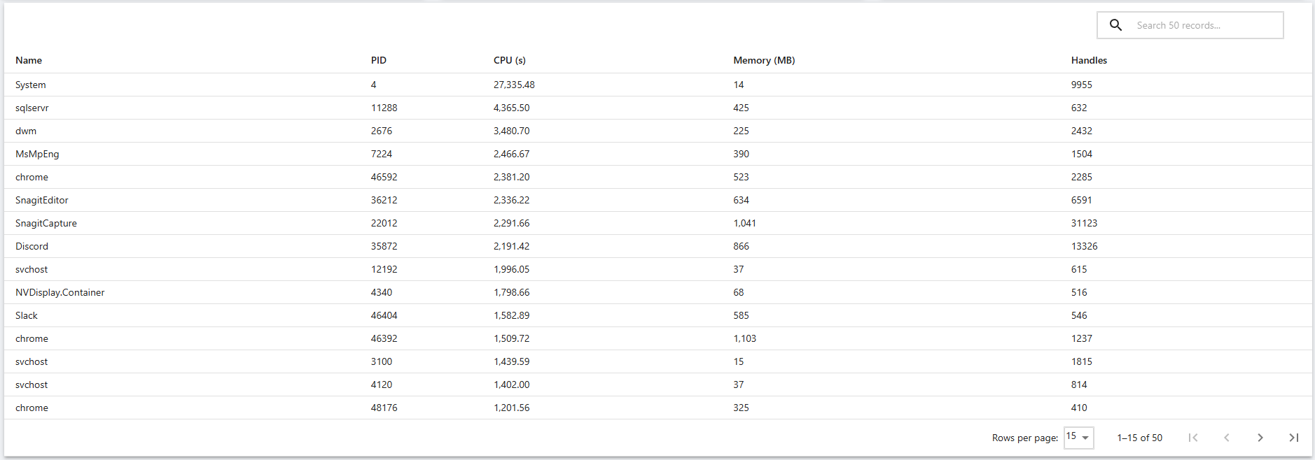Select the System process row

tap(658, 85)
